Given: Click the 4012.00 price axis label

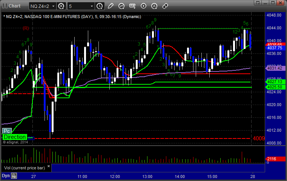Looking at the screenshot, I should (x=274, y=130).
